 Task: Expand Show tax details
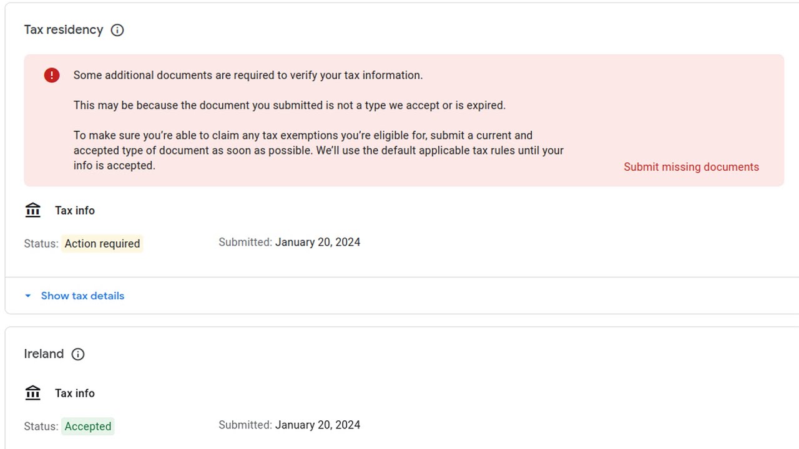[82, 296]
